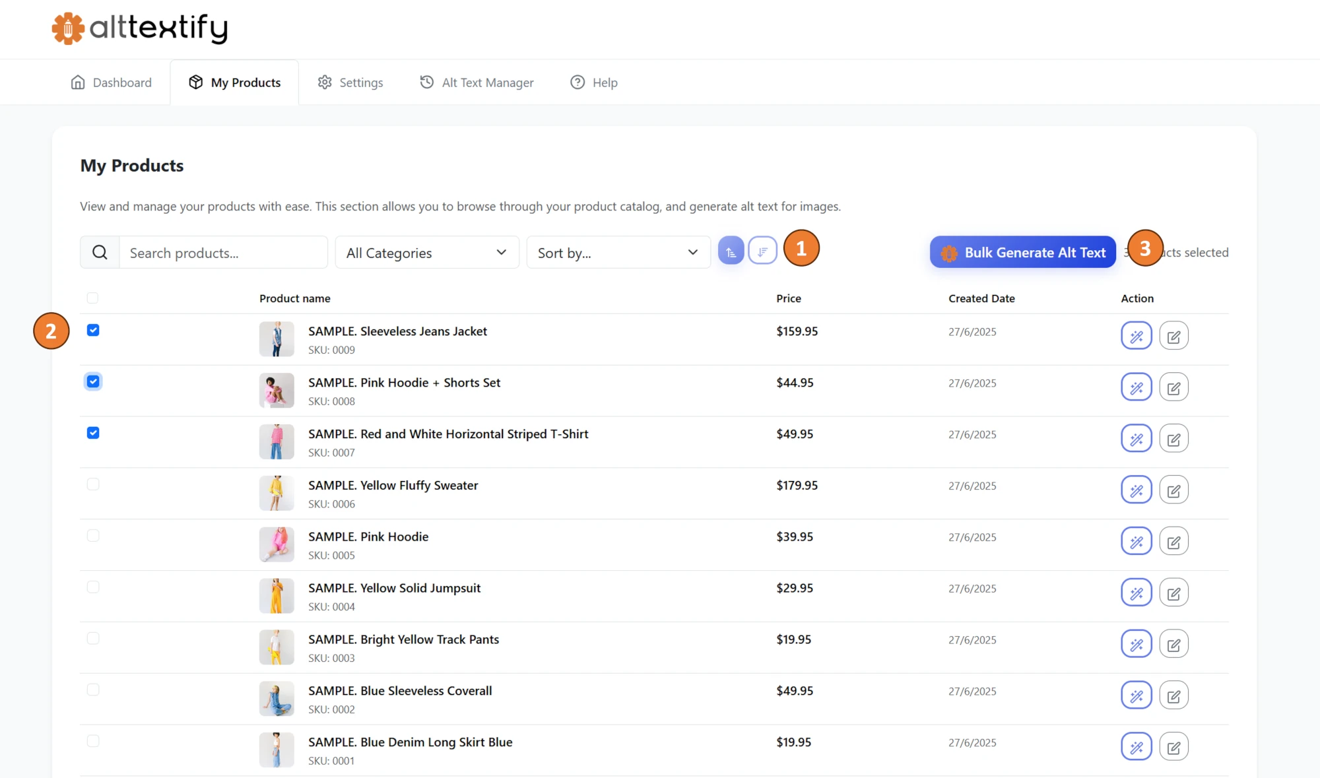This screenshot has width=1320, height=778.
Task: Click the Bulk Generate Alt Text button
Action: [1022, 252]
